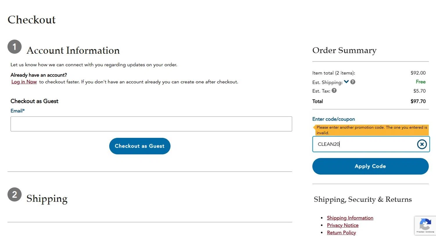Clear the coupon code with the X icon
The height and width of the screenshot is (236, 436).
pos(422,144)
